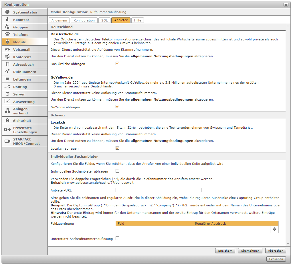Click the Systemstatus clock icon in sidebar

7,12
